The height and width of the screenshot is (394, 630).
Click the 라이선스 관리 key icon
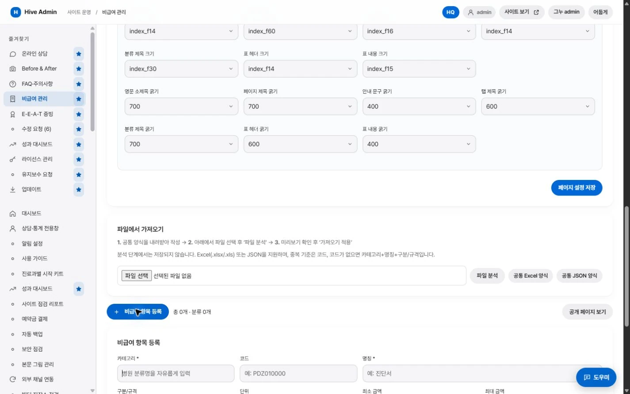[13, 159]
